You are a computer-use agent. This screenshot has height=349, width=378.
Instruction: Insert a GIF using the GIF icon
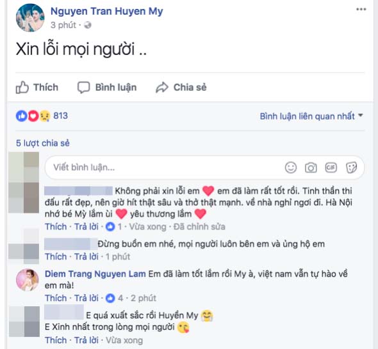click(331, 167)
